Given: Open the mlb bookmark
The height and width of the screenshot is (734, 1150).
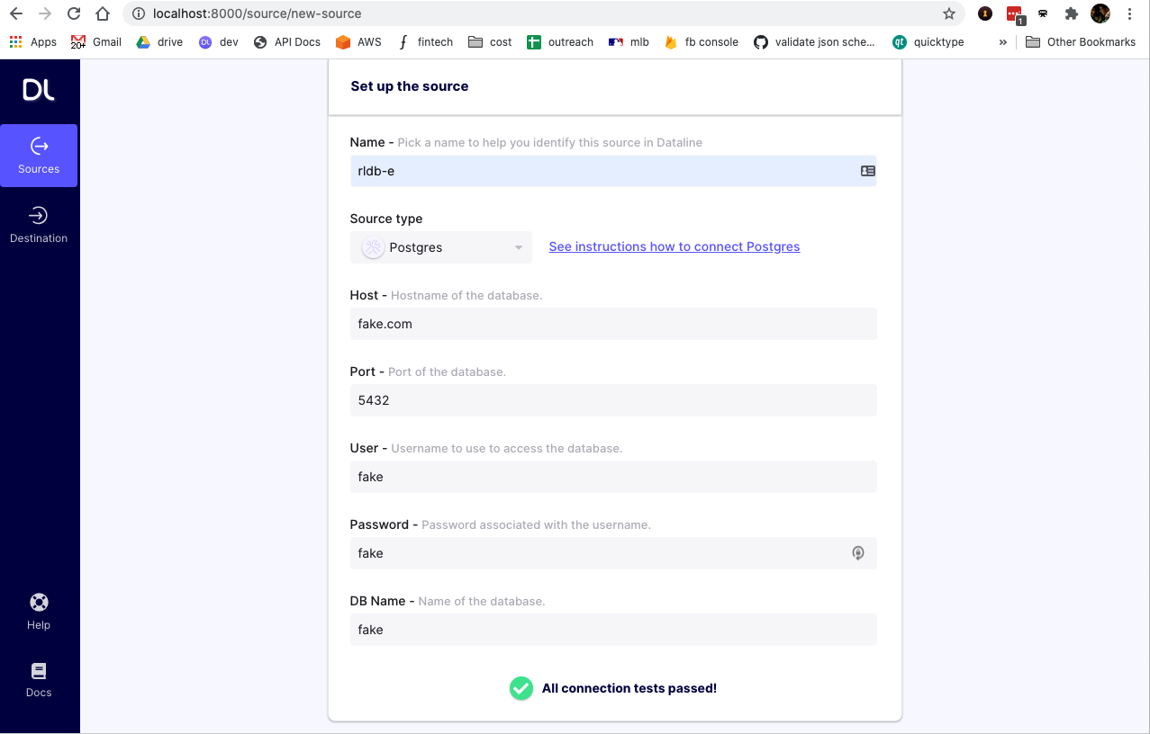Looking at the screenshot, I should tap(629, 41).
